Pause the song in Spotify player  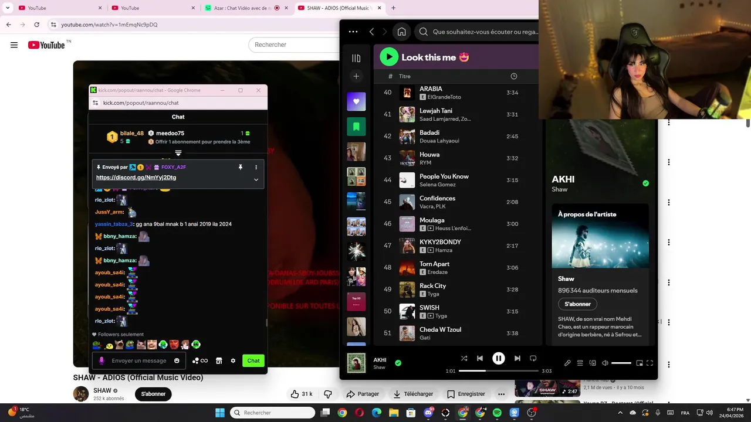pos(498,358)
